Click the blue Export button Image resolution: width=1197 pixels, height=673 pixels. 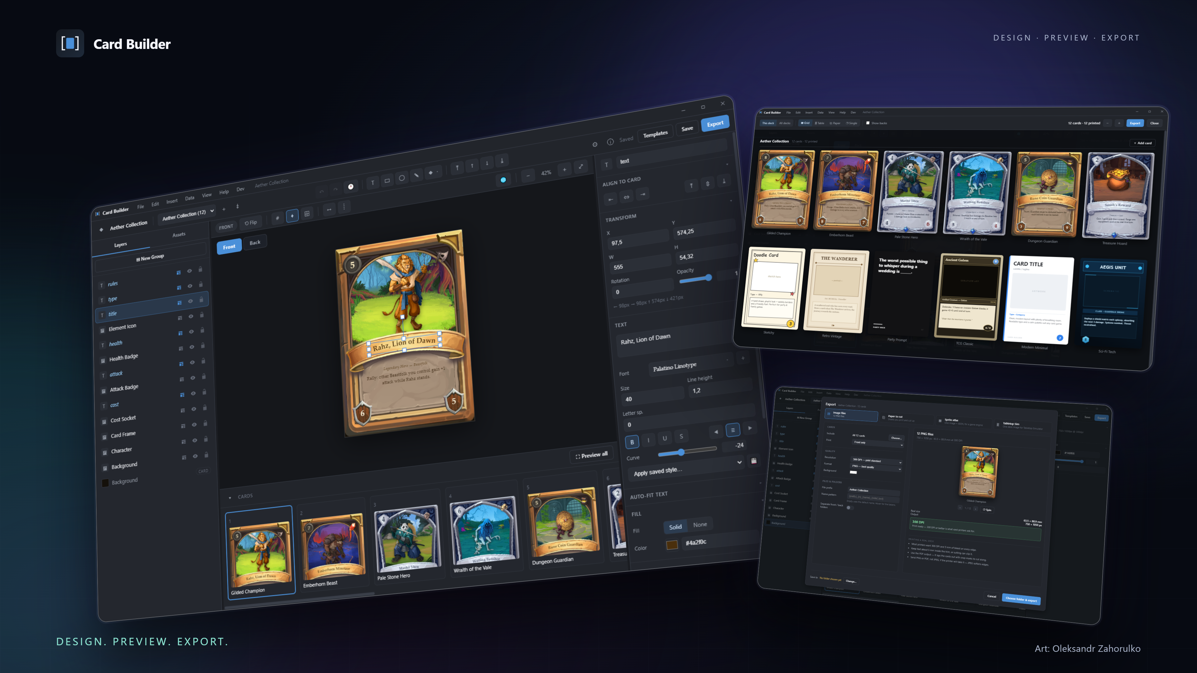pos(715,124)
